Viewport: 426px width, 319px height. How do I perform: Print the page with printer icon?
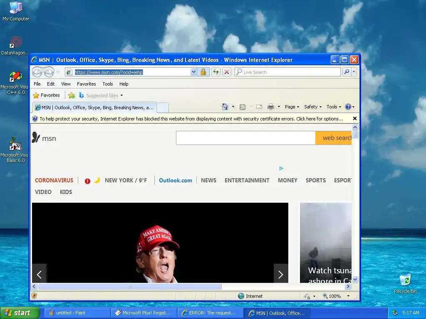click(270, 107)
